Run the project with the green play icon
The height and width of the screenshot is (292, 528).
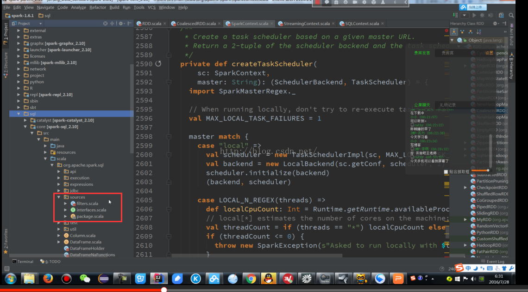[474, 15]
